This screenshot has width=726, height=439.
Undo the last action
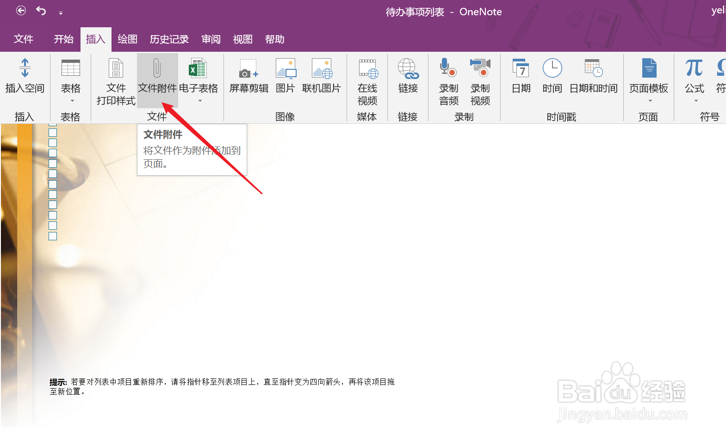click(41, 11)
